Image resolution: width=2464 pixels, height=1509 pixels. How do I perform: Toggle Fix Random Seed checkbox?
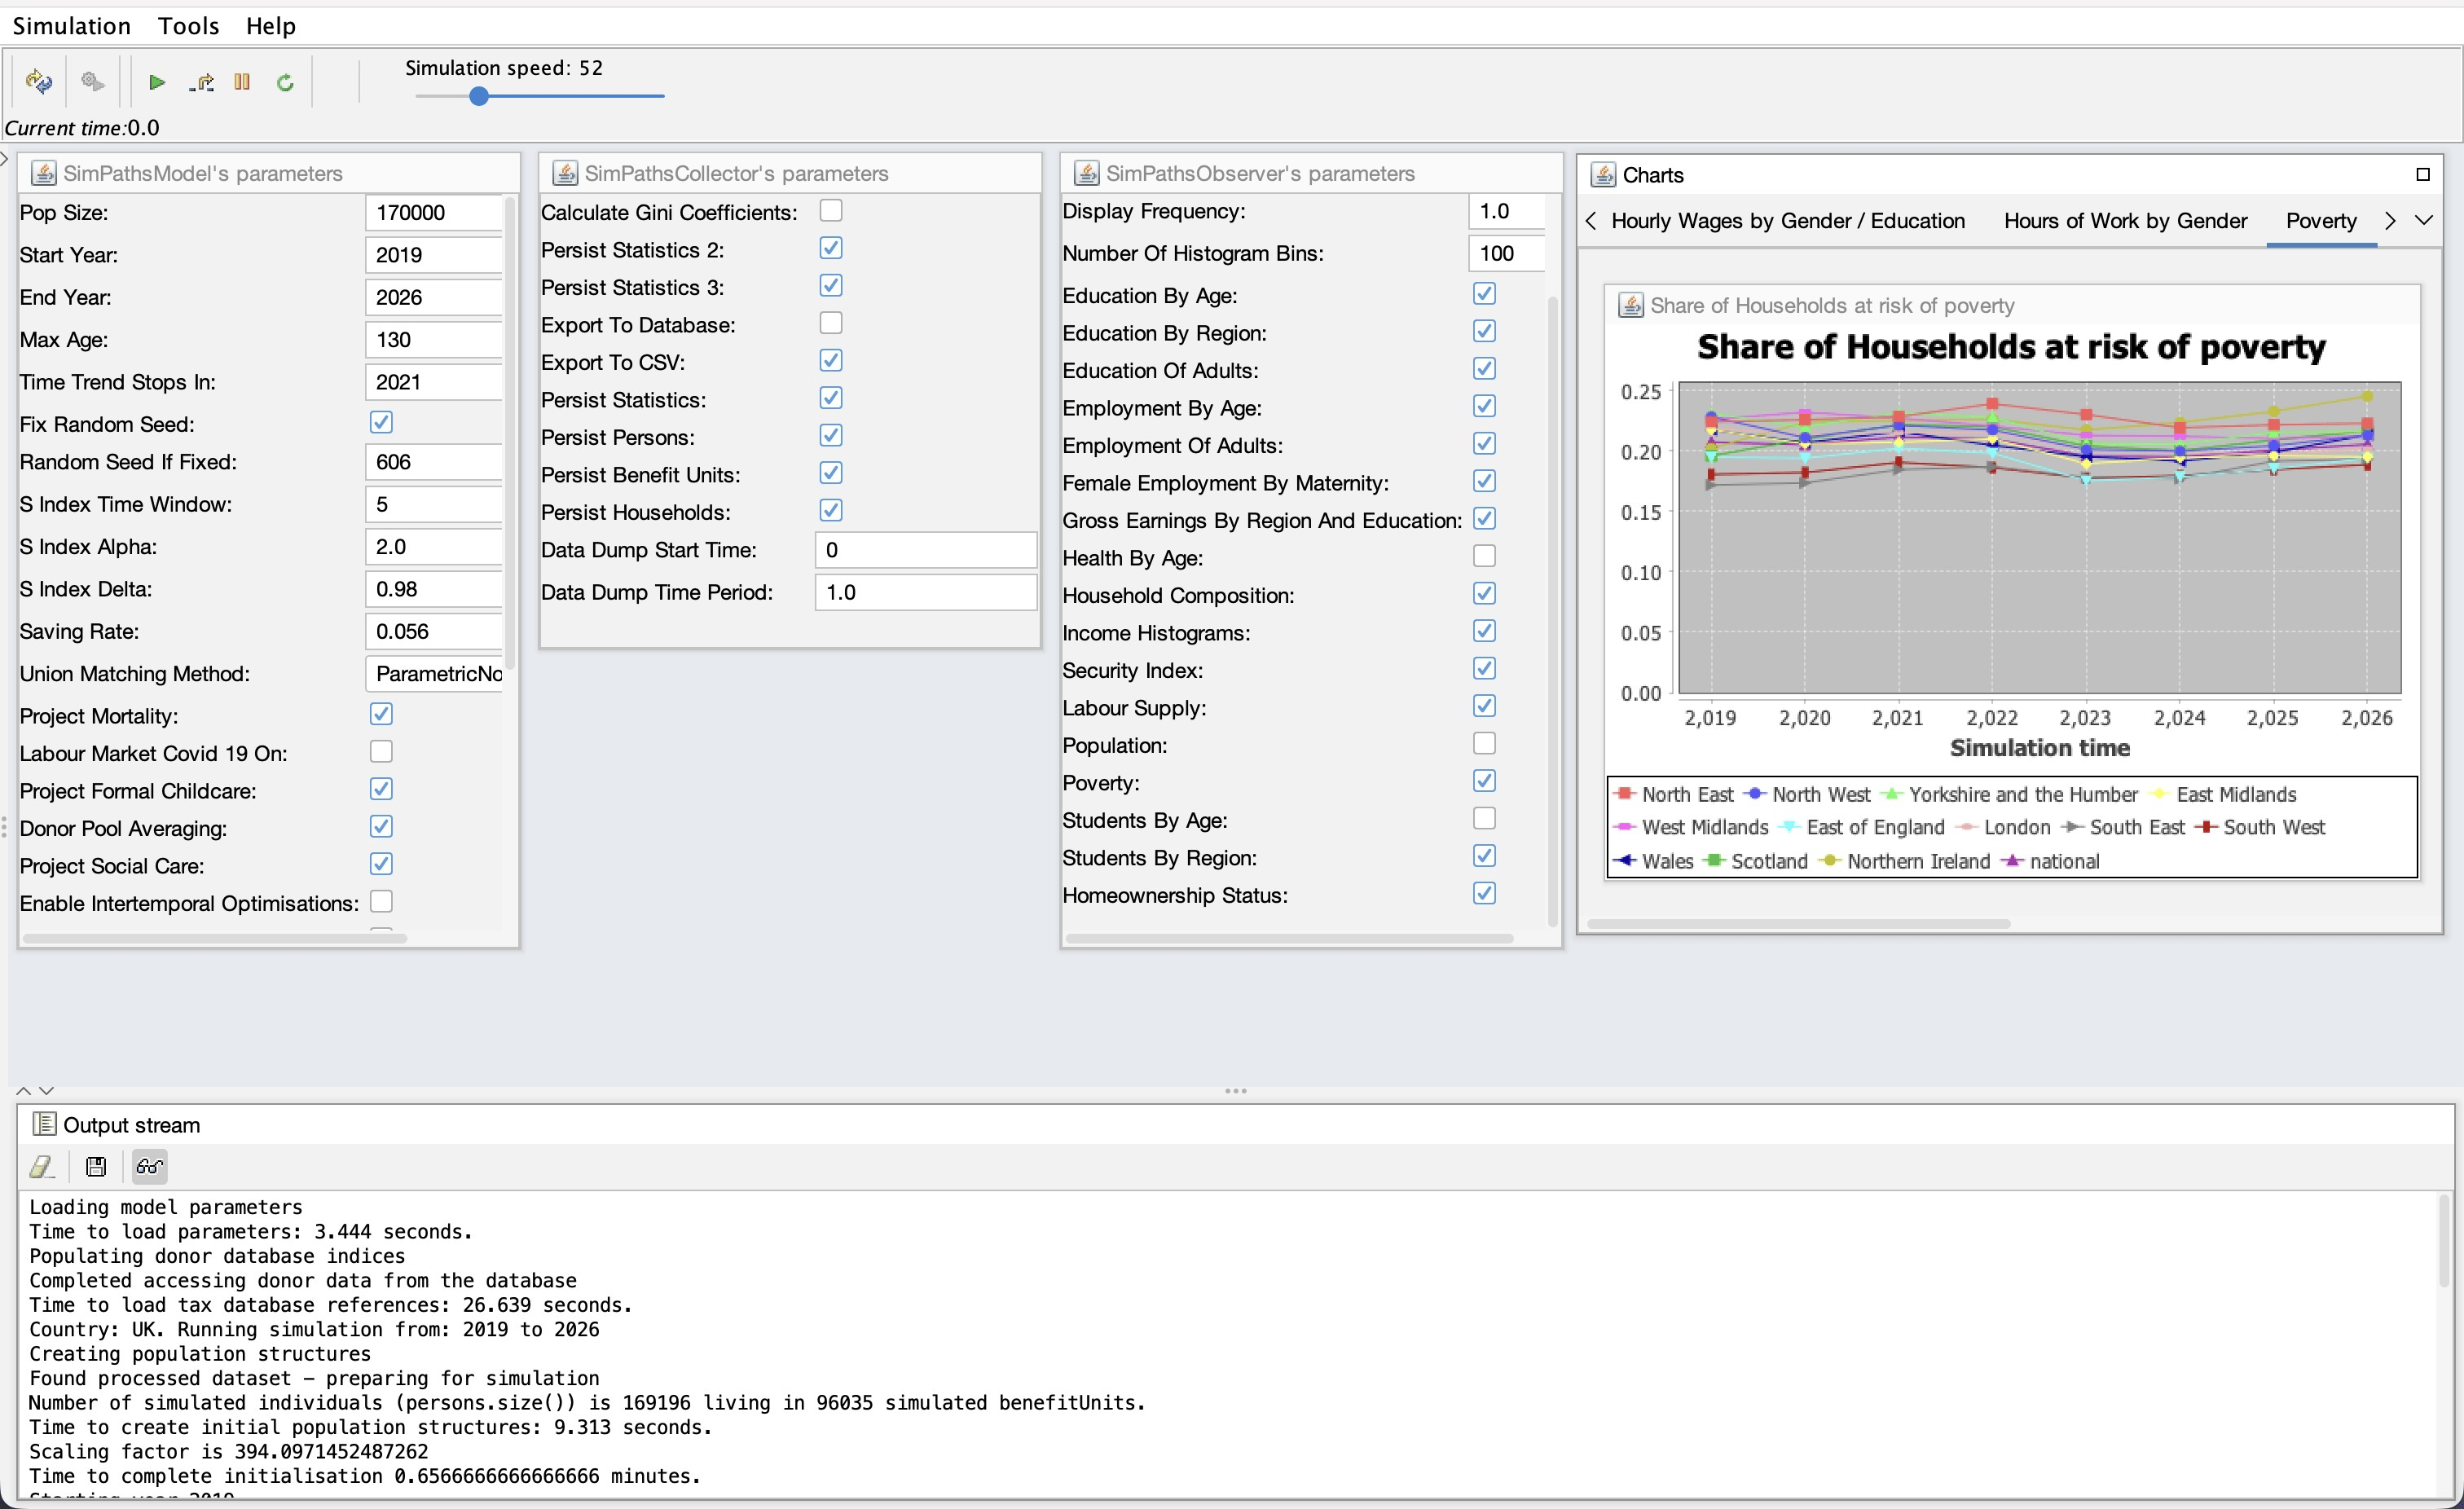[x=381, y=422]
